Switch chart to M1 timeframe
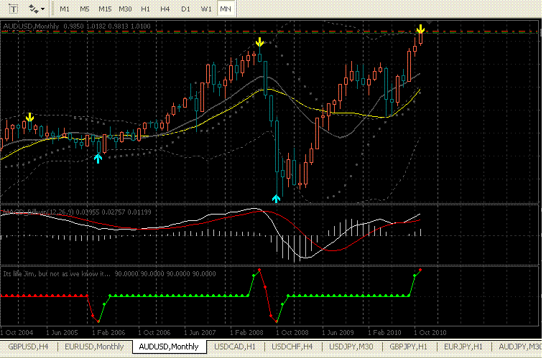This screenshot has width=546, height=358. 65,9
